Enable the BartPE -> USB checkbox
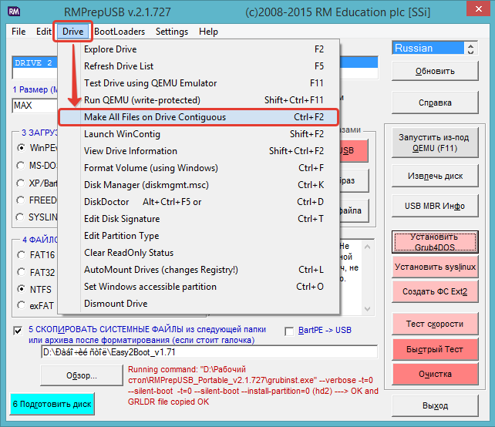This screenshot has height=427, width=495. 289,331
